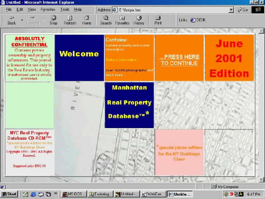This screenshot has height=199, width=265.
Task: Open the Tools menu
Action: [65, 10]
